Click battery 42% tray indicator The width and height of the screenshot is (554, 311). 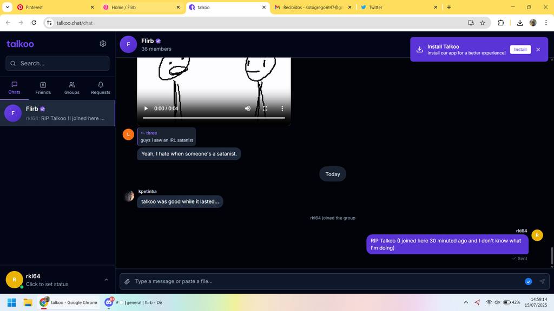pos(512,302)
